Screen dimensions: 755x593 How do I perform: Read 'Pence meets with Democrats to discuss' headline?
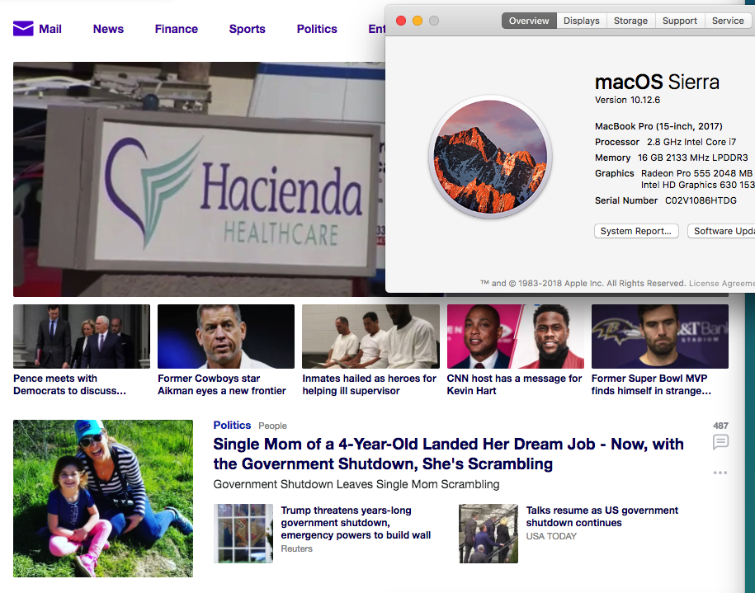tap(70, 384)
